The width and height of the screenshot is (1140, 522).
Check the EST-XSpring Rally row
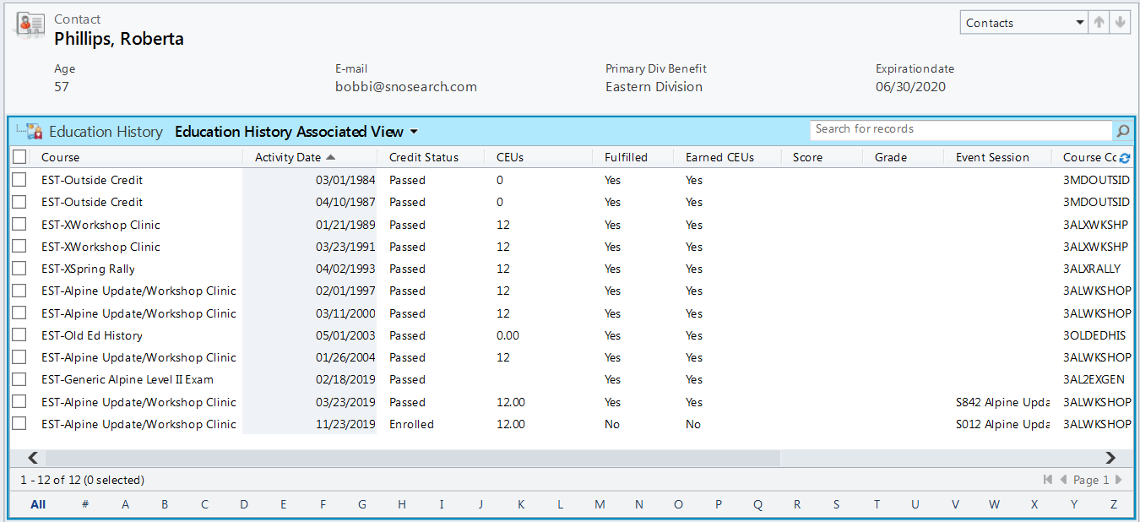[19, 269]
